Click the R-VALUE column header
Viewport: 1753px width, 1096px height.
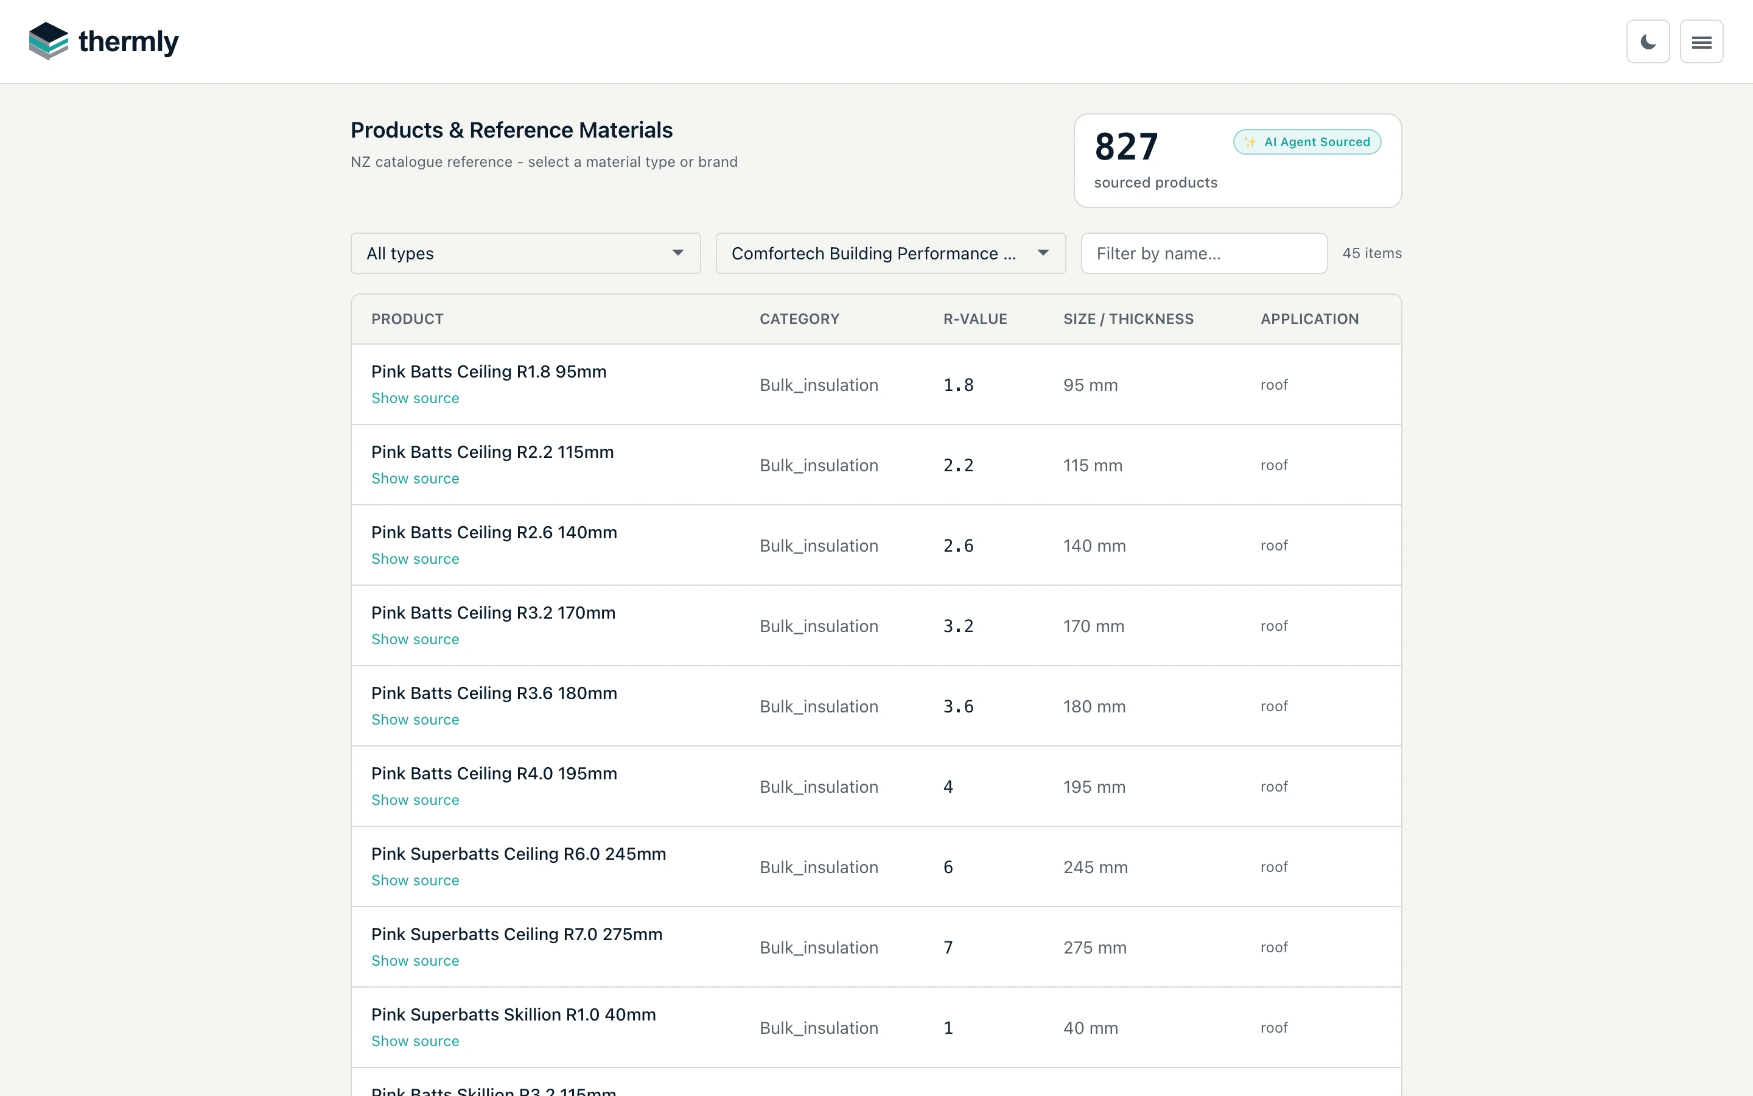pos(975,319)
